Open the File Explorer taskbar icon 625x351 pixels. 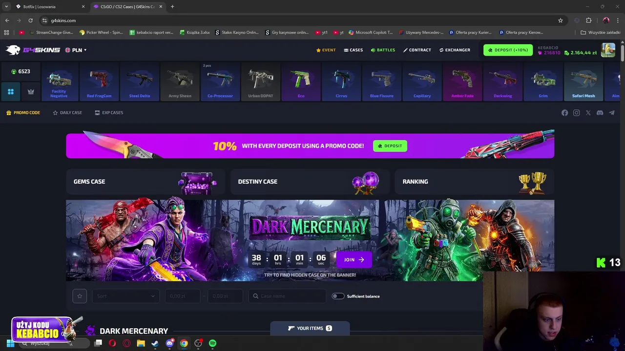click(141, 343)
